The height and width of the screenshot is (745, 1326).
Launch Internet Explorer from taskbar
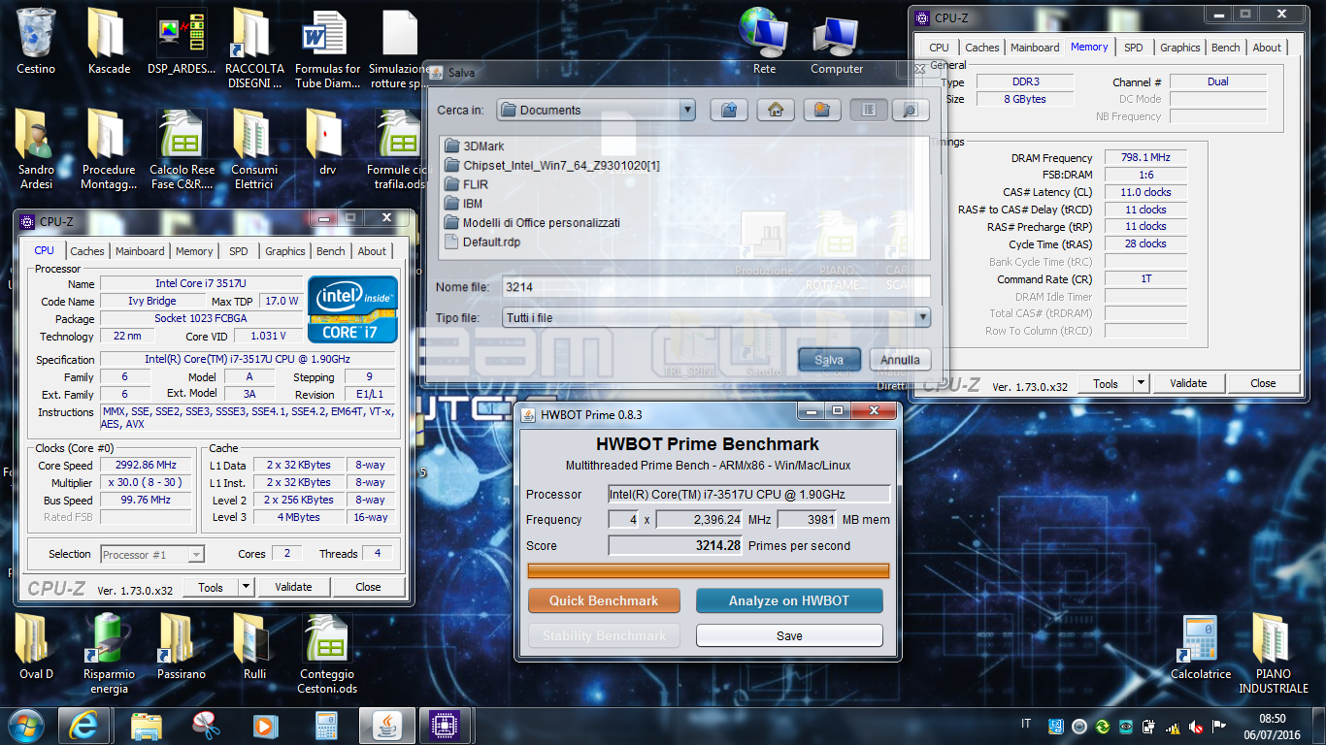(86, 725)
